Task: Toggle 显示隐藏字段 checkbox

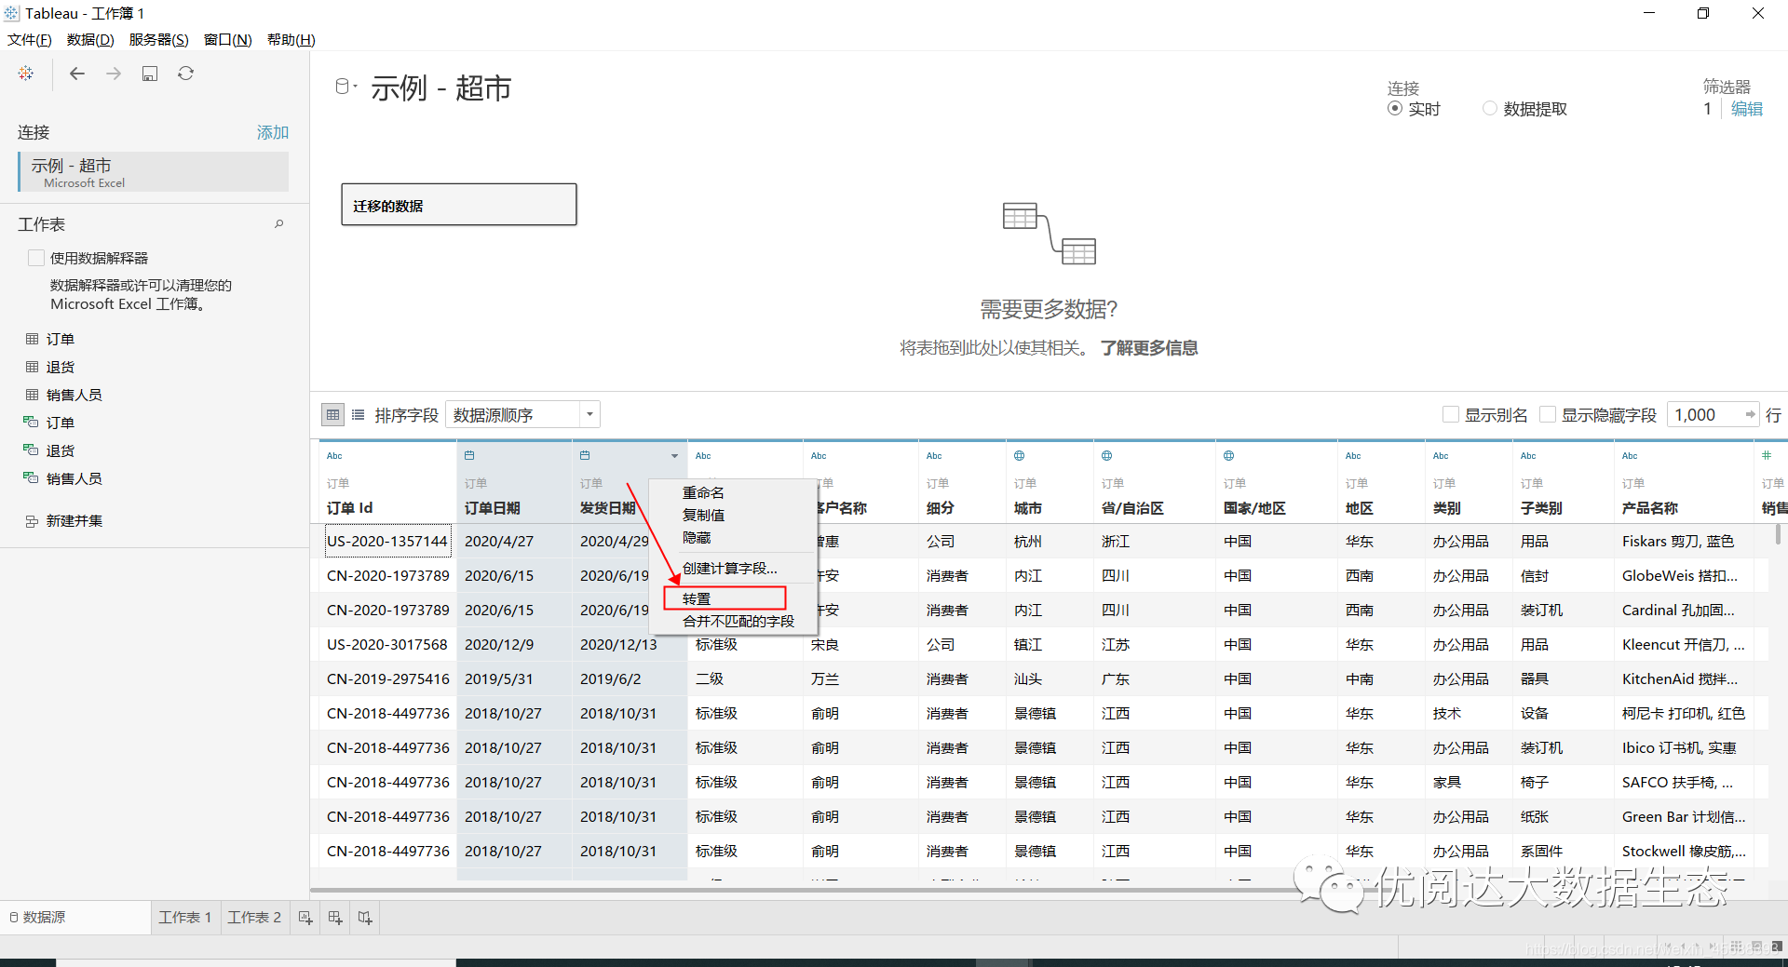Action: [x=1548, y=415]
